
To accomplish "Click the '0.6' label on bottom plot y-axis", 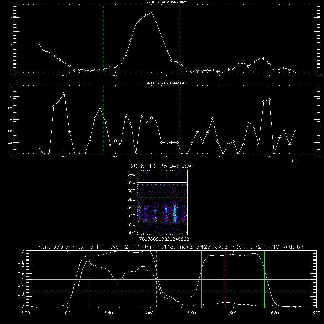I will (x=21, y=274).
